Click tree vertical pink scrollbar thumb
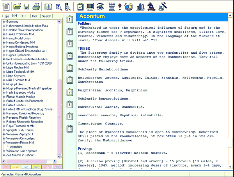Viewport: 234px width, 177px height. (59, 117)
